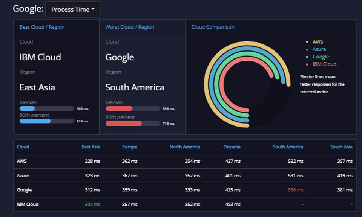Screen dimensions: 362x217
Task: Click the green 304 ms cell
Action: click(92, 204)
